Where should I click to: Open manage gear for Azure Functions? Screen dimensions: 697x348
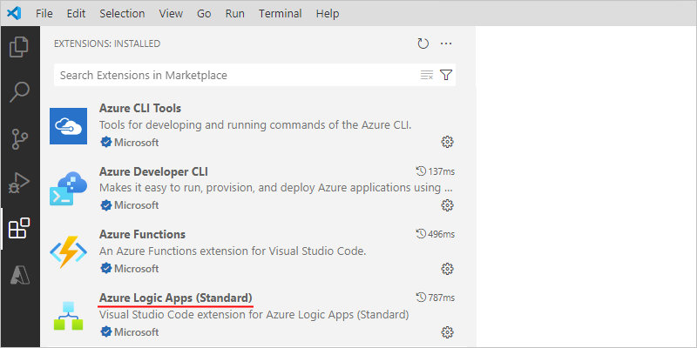pos(448,268)
